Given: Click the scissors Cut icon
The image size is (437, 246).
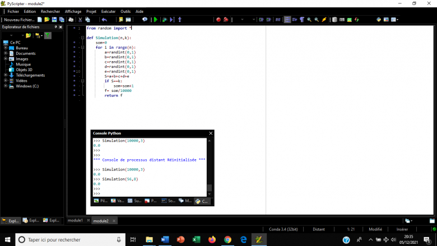Looking at the screenshot, I should (80, 20).
